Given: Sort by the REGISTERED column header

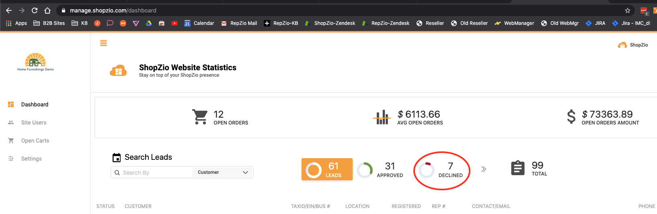Looking at the screenshot, I should [406, 206].
